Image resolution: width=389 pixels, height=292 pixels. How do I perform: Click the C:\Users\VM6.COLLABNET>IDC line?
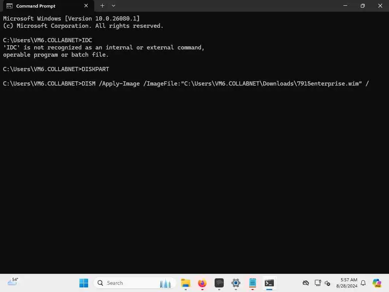click(x=47, y=40)
